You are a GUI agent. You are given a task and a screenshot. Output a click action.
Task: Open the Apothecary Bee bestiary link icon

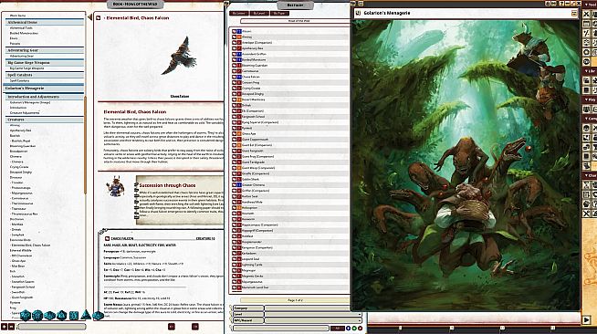pos(235,48)
